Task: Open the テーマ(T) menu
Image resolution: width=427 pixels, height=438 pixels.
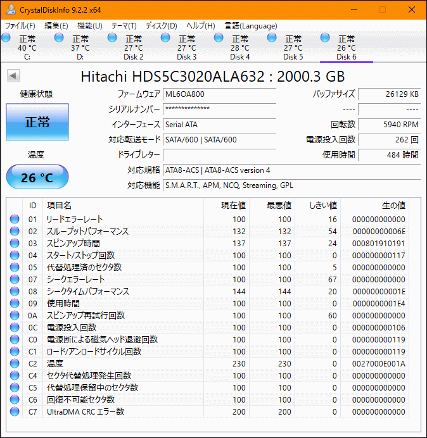Action: pos(124,26)
